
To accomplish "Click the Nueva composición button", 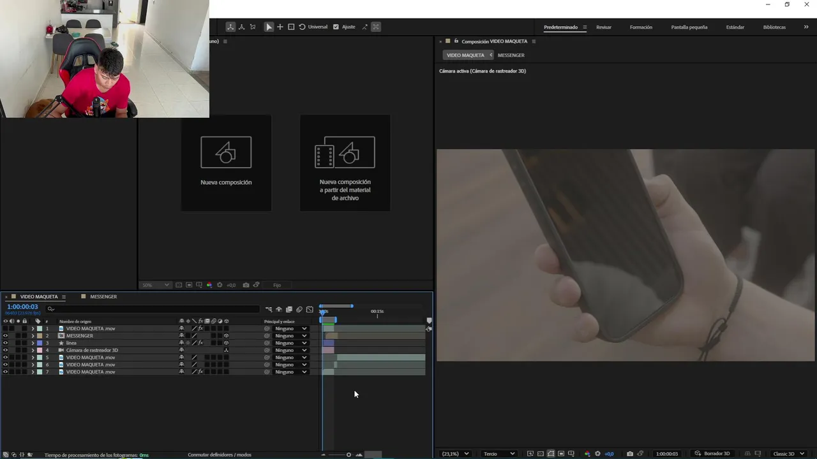I will (226, 163).
